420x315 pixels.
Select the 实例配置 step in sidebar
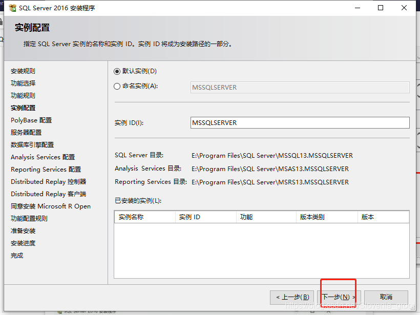point(23,108)
